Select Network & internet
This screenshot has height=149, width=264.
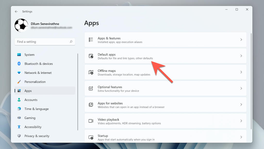click(38, 73)
